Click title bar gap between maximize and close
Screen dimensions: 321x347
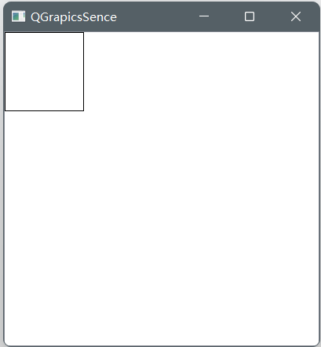(x=272, y=16)
